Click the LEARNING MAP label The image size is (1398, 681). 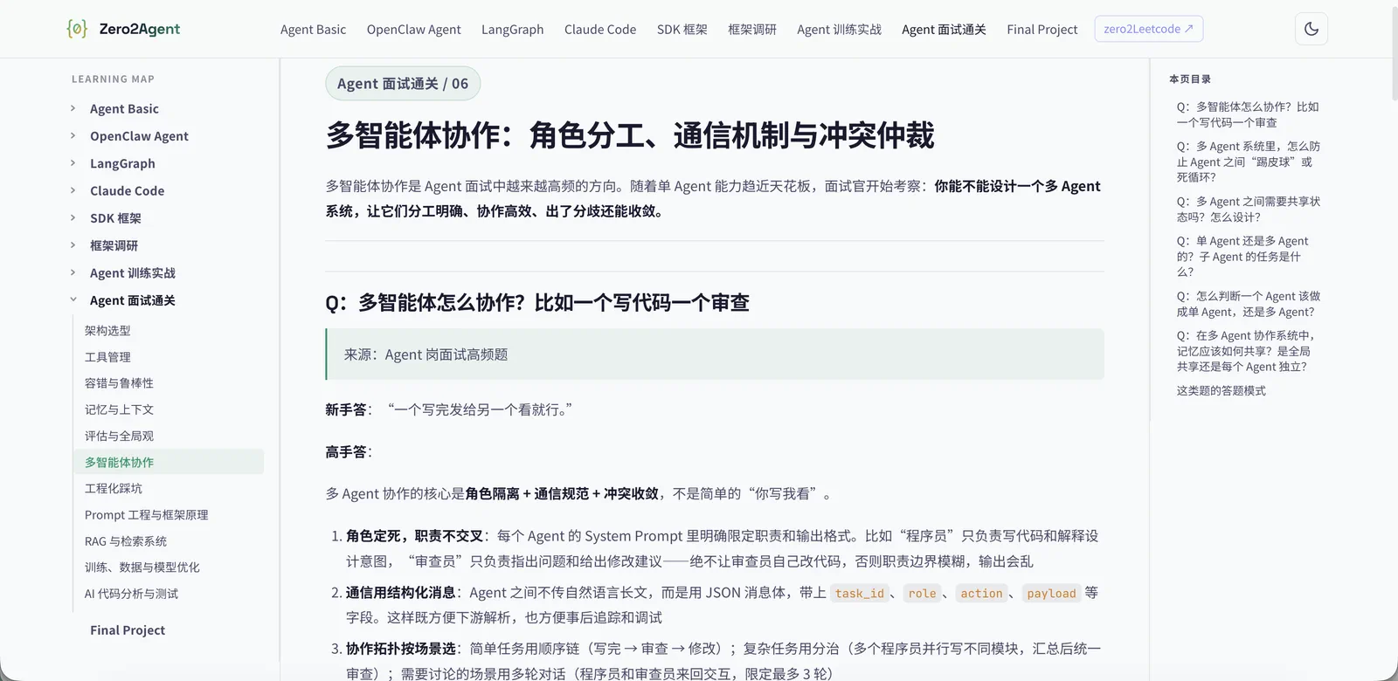click(113, 79)
